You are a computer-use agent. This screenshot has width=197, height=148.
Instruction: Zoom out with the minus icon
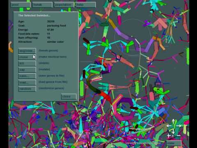[179, 136]
